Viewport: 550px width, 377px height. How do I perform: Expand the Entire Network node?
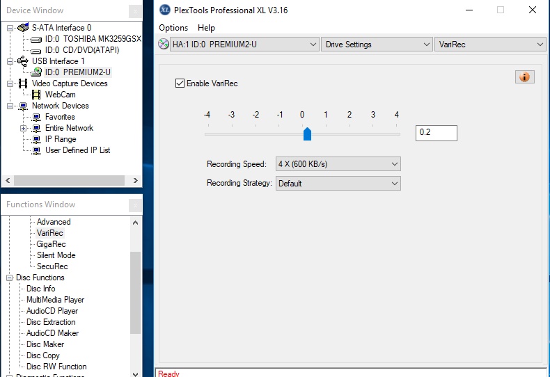pos(23,128)
